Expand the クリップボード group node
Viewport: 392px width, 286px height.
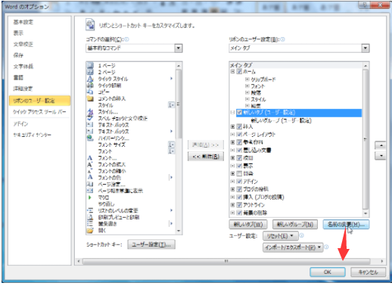(247, 79)
